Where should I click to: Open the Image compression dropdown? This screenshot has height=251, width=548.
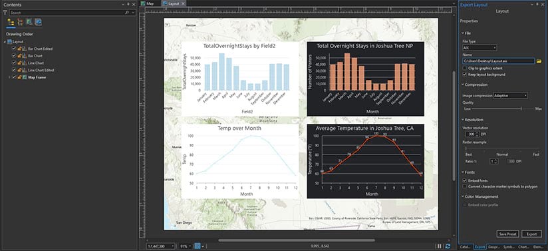pyautogui.click(x=510, y=96)
